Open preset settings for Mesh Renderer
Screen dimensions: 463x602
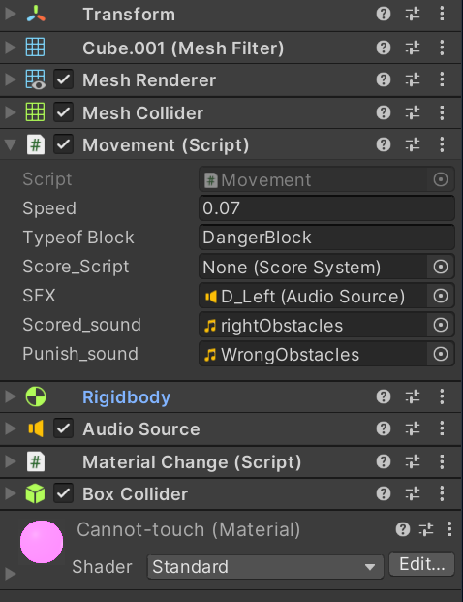pos(413,79)
